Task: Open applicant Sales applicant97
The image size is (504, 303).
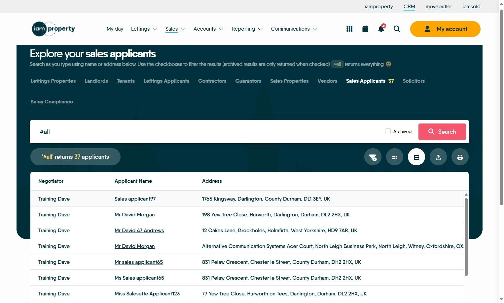Action: [135, 199]
